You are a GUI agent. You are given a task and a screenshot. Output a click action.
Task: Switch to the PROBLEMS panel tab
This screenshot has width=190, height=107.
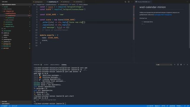[x=38, y=65]
